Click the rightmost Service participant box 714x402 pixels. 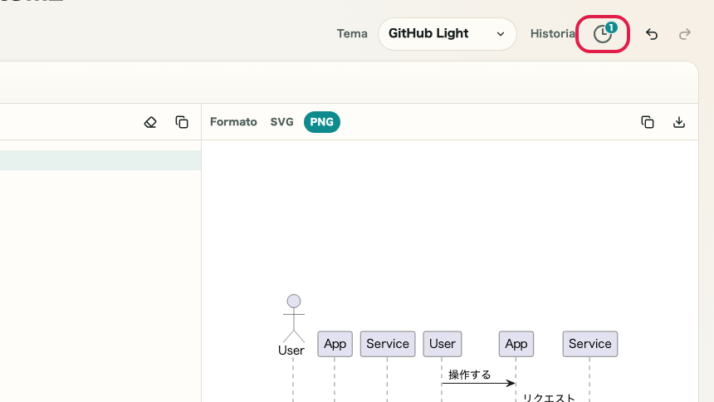[x=589, y=344]
